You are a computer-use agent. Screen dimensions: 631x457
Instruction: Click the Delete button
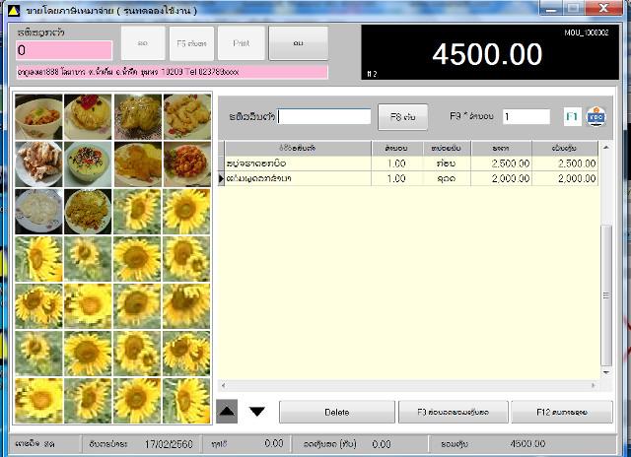coord(337,412)
